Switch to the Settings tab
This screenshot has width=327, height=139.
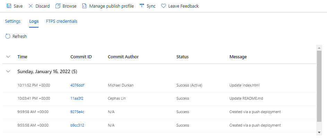coord(12,21)
